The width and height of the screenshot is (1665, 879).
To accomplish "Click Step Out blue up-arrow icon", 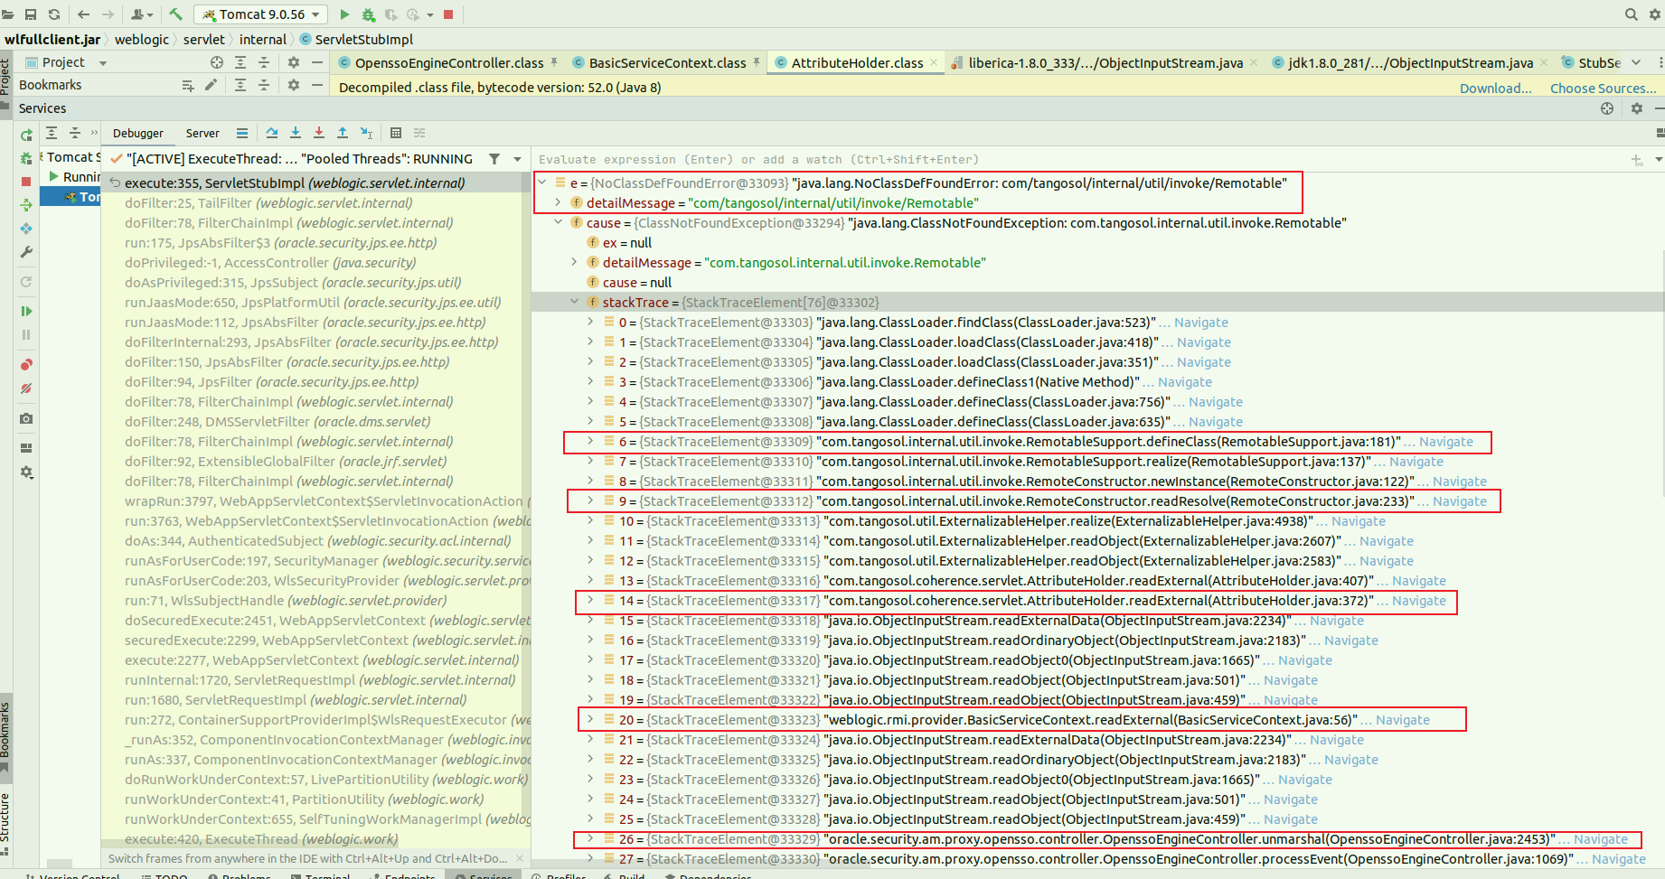I will 343,133.
